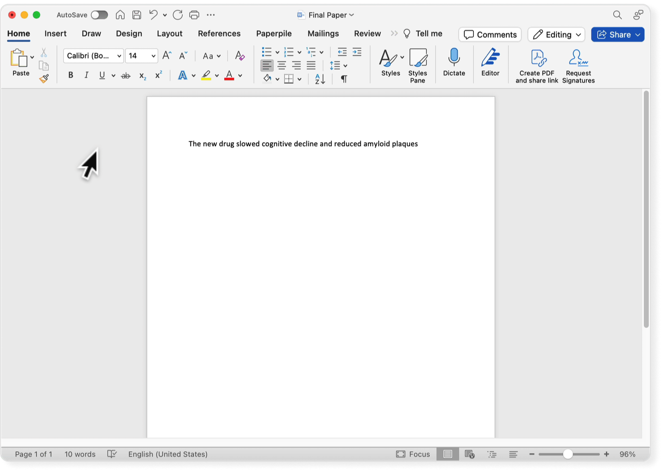The width and height of the screenshot is (662, 473).
Task: Toggle bold formatting
Action: tap(70, 75)
